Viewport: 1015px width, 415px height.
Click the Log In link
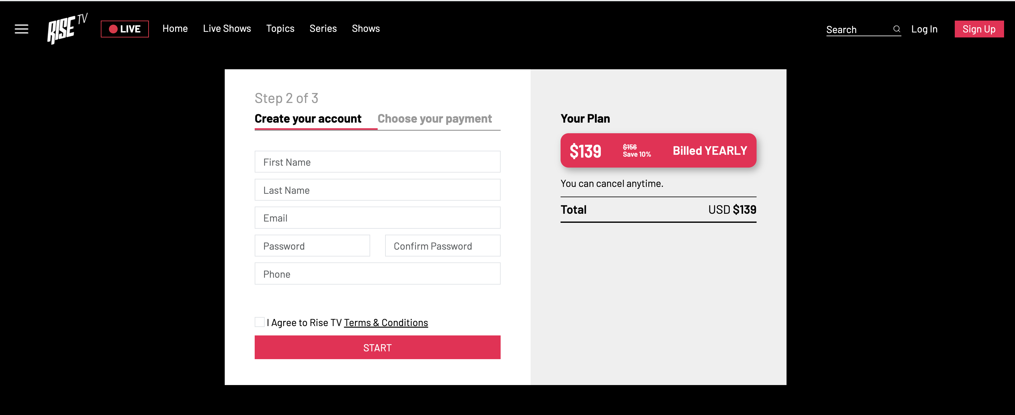tap(924, 29)
